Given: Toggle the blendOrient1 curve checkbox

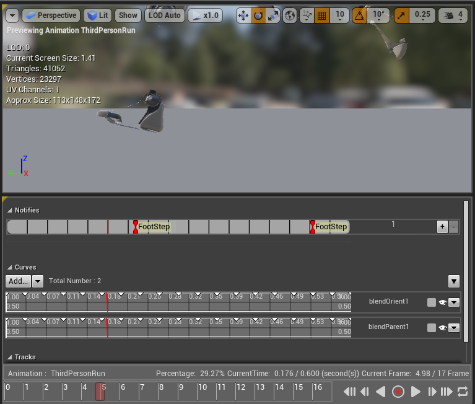Looking at the screenshot, I should [x=432, y=302].
